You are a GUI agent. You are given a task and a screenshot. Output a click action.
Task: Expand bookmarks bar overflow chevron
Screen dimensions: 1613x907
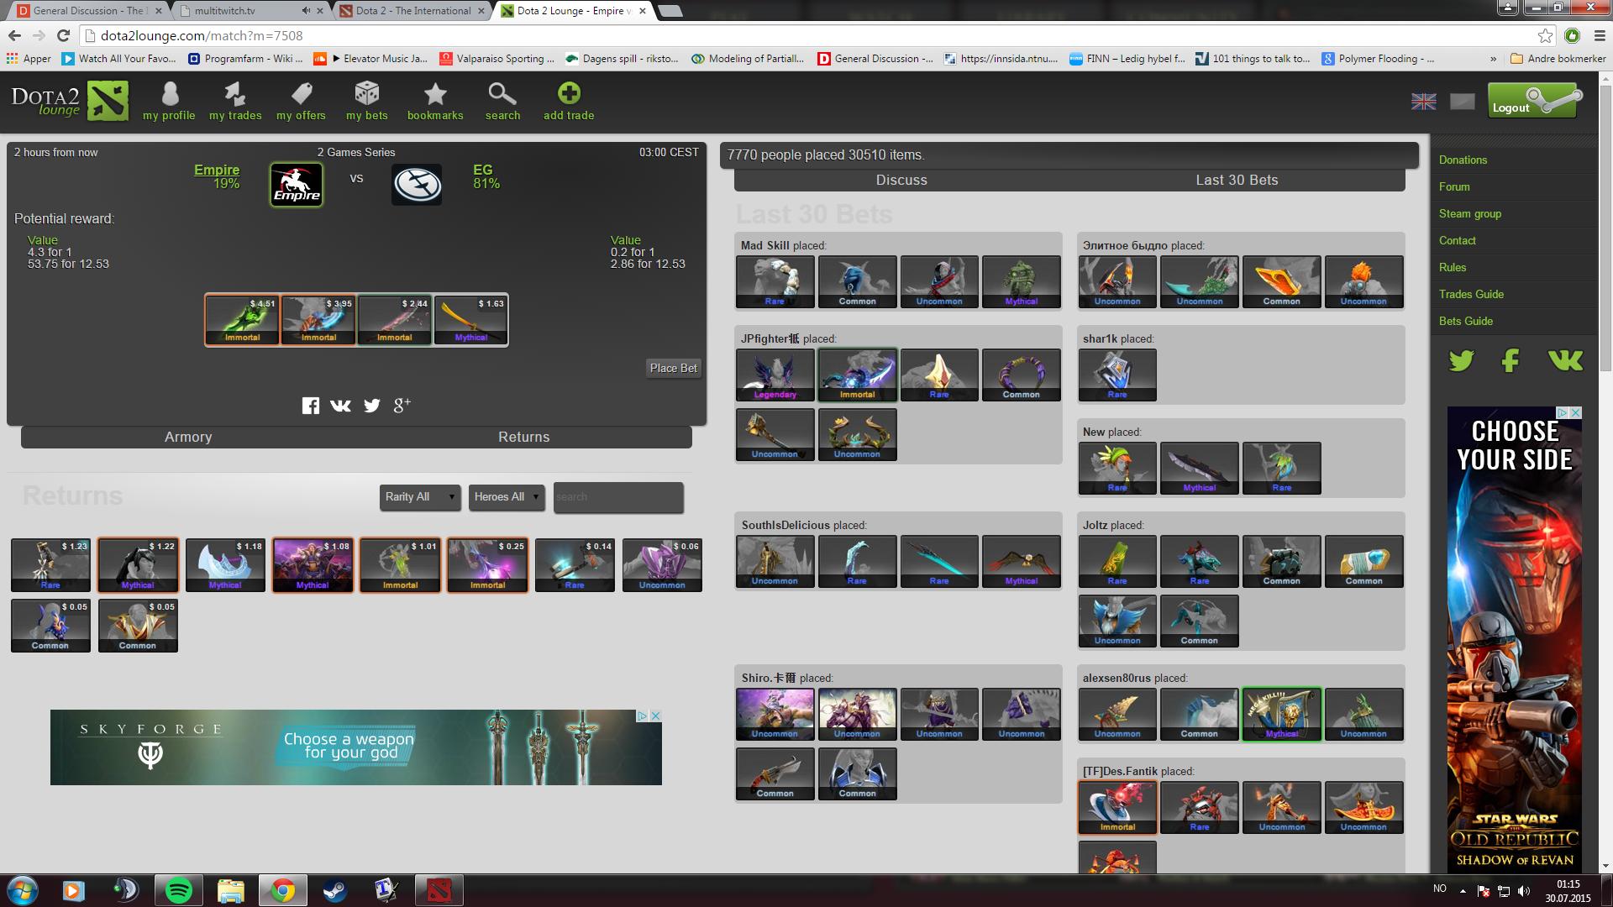(1493, 59)
